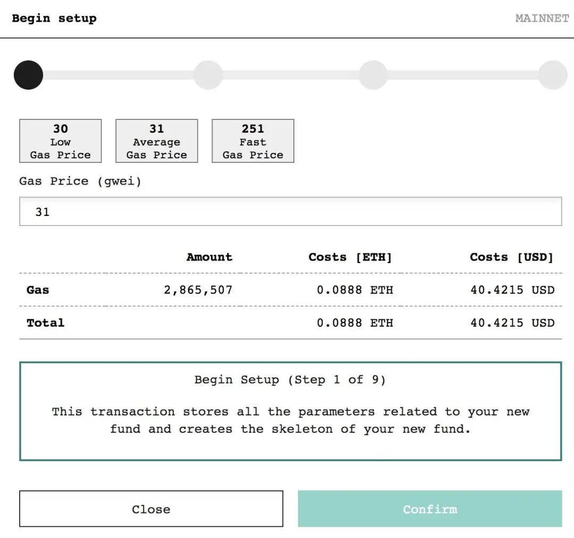
Task: Choose the 30 Low Gas Price option
Action: click(61, 141)
